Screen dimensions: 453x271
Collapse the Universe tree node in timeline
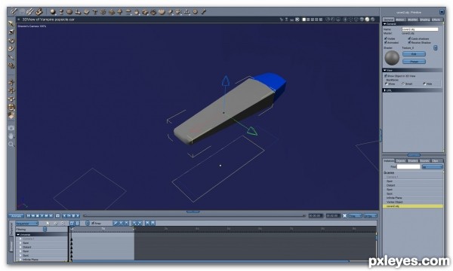click(x=18, y=235)
